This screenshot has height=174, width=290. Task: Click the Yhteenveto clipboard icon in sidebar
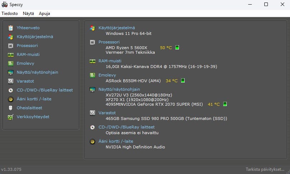[11, 28]
